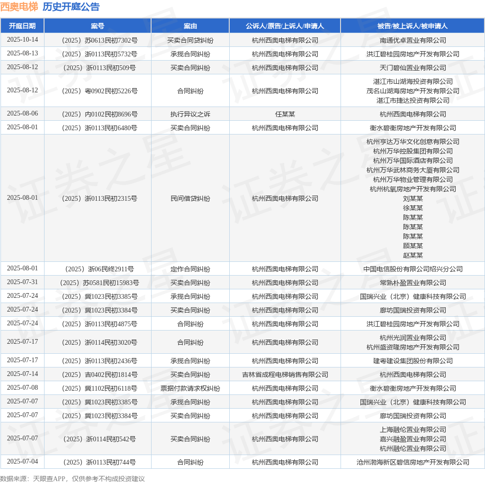Click defendant 常熟朴盈置业有限公司
Viewport: 485px width, 483px height.
pos(413,283)
